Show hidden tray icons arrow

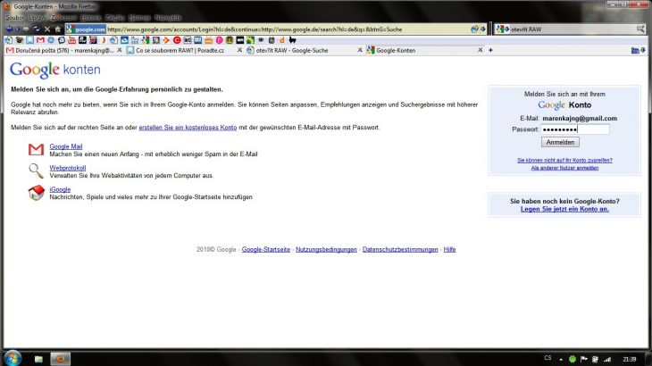(x=561, y=359)
